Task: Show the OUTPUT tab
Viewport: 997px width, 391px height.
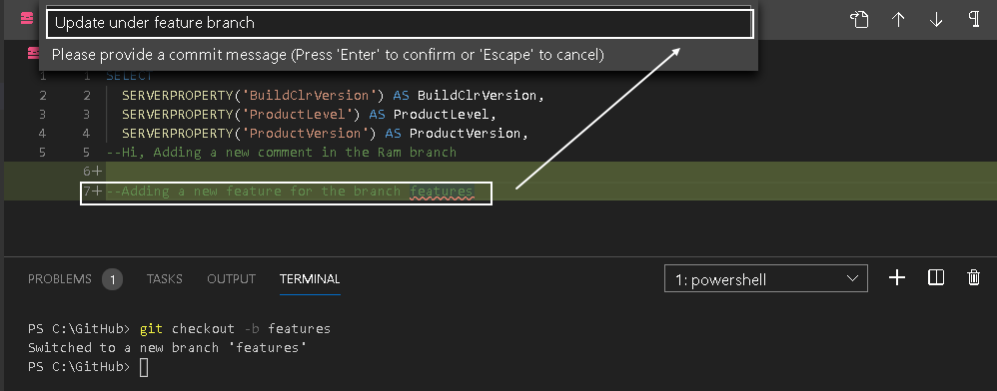Action: [x=232, y=278]
